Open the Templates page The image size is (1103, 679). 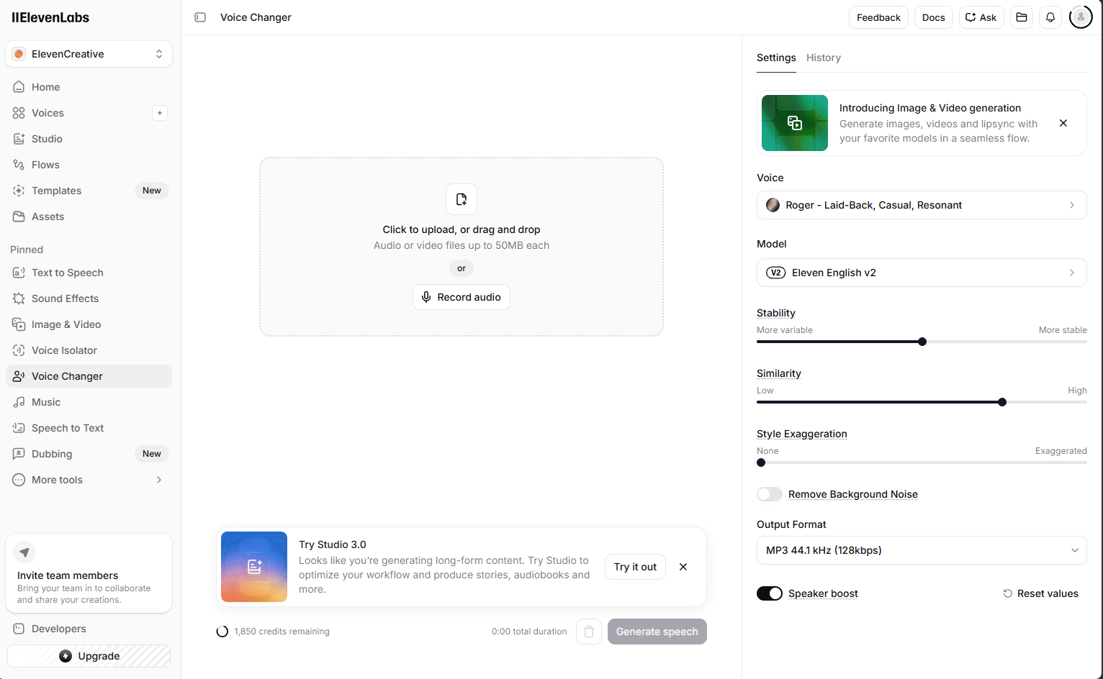[x=89, y=191]
